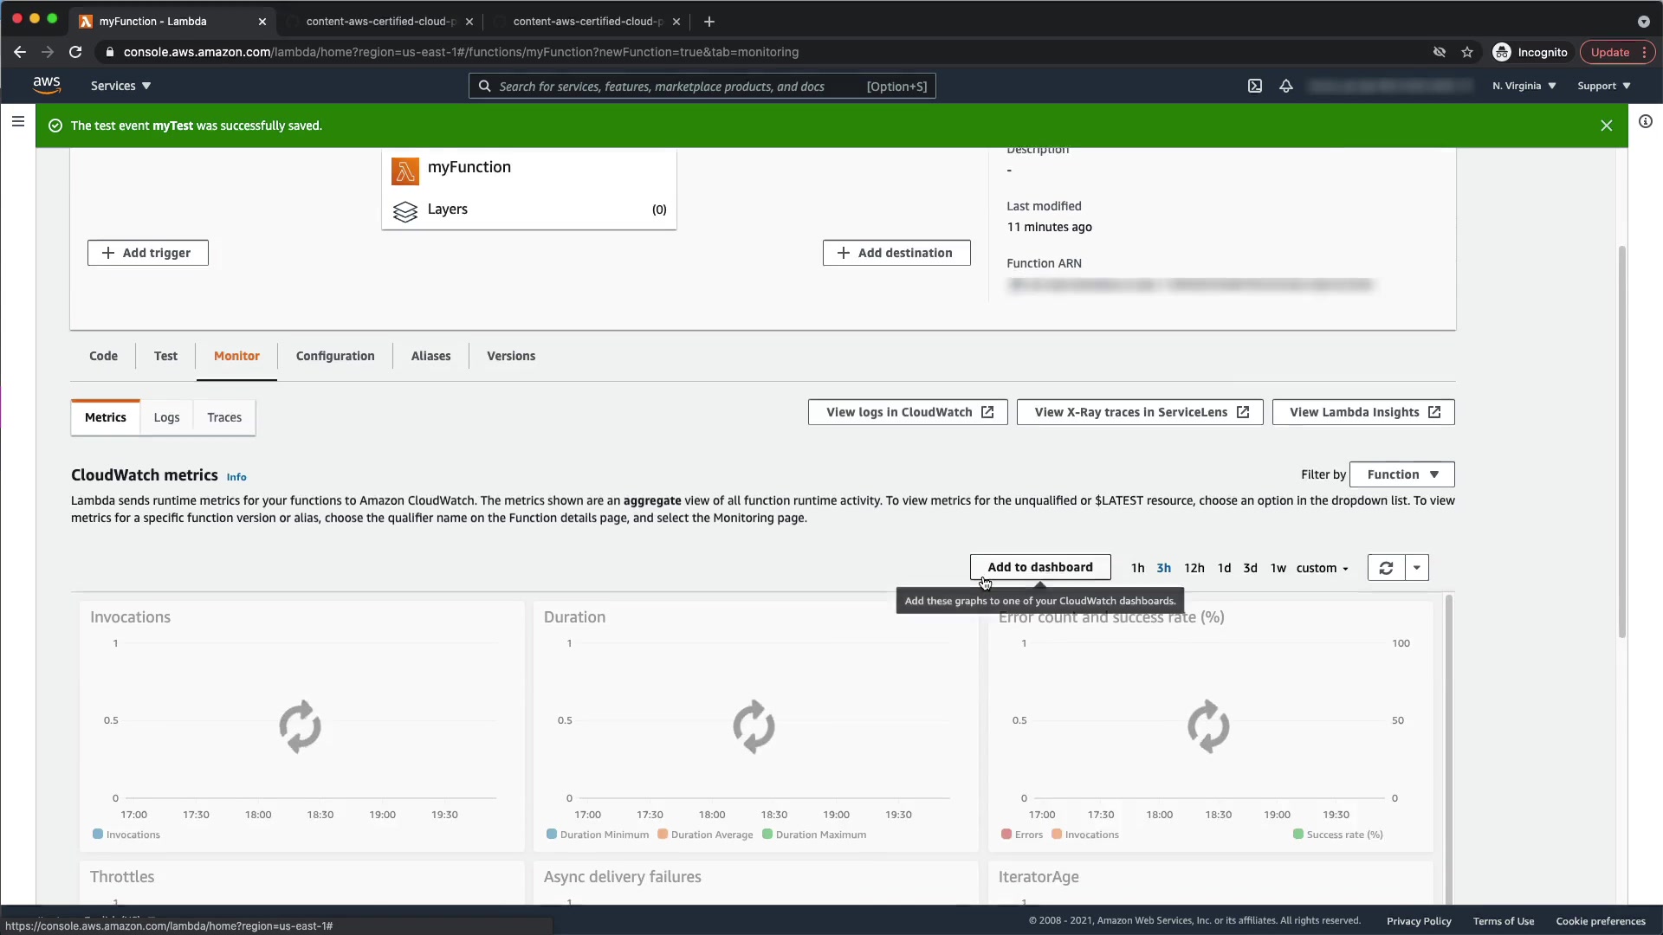The height and width of the screenshot is (935, 1663).
Task: Refresh the CloudWatch metrics graphs
Action: 1386,568
